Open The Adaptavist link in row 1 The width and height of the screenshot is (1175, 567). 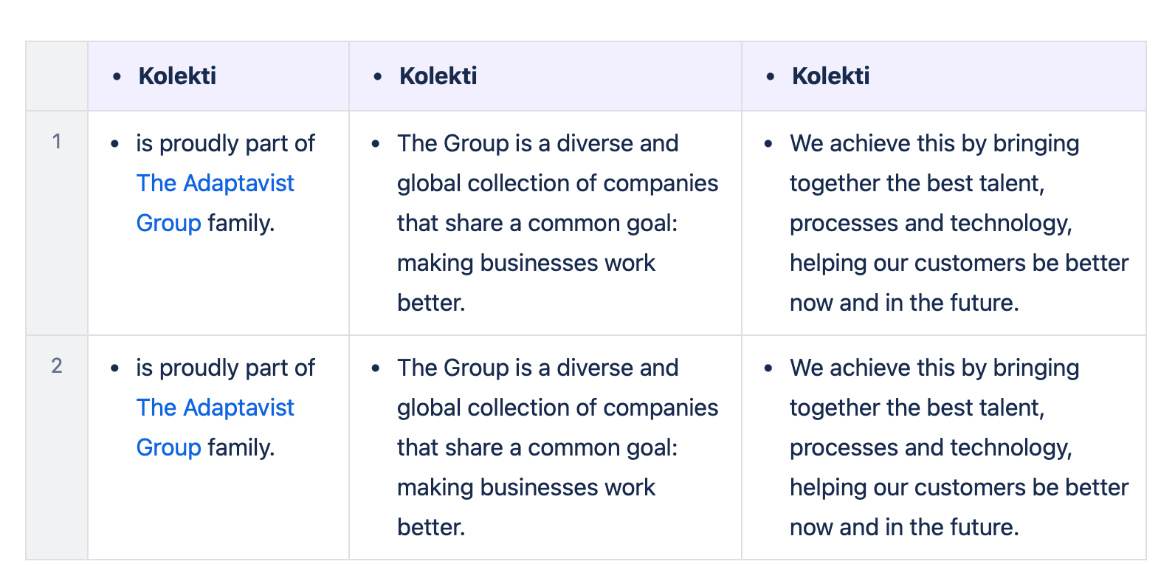tap(215, 183)
